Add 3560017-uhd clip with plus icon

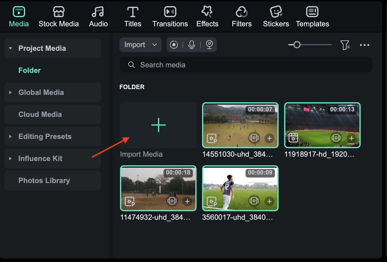tap(269, 201)
